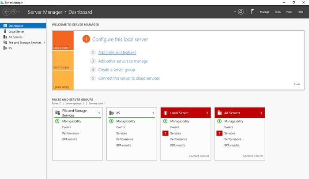Click Manageability status icon in File Storage tile
Screen dimensions: 309x179
pos(57,121)
